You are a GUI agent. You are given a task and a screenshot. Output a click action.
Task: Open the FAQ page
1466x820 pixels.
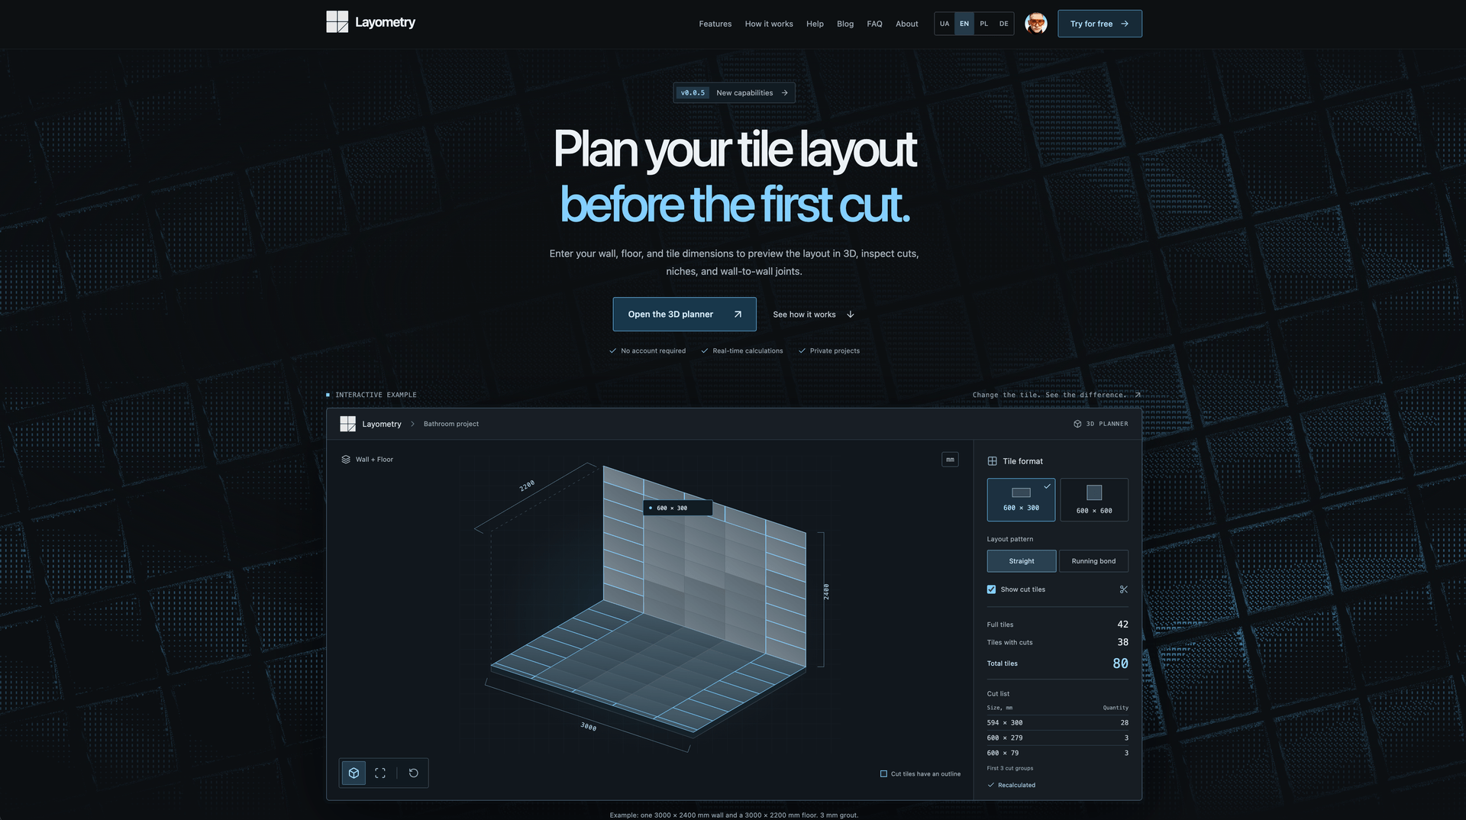pyautogui.click(x=874, y=24)
